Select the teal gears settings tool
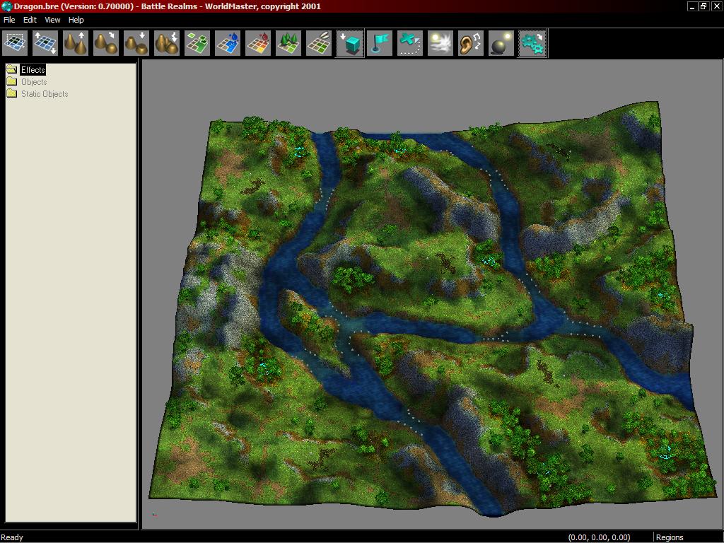The image size is (724, 543). tap(532, 43)
